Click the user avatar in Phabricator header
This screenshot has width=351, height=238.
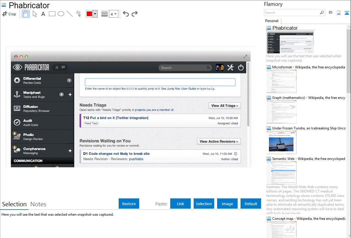click(x=220, y=67)
